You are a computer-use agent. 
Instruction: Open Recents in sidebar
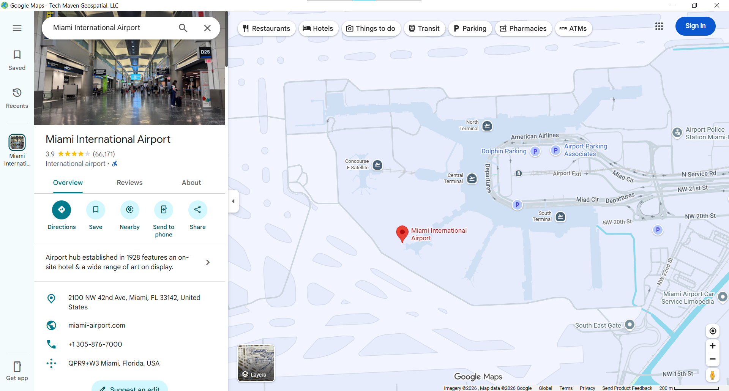(17, 98)
